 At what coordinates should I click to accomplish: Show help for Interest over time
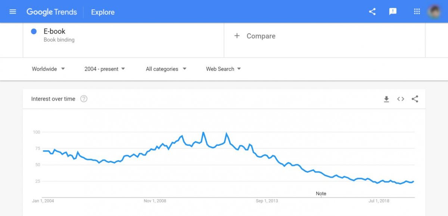(84, 99)
